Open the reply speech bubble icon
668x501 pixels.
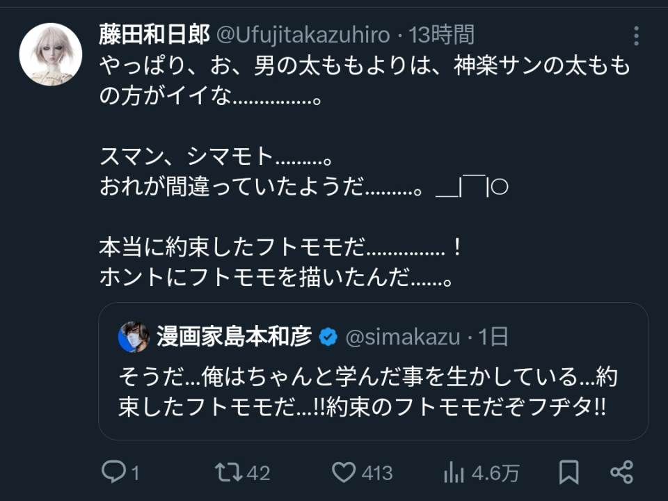(112, 472)
